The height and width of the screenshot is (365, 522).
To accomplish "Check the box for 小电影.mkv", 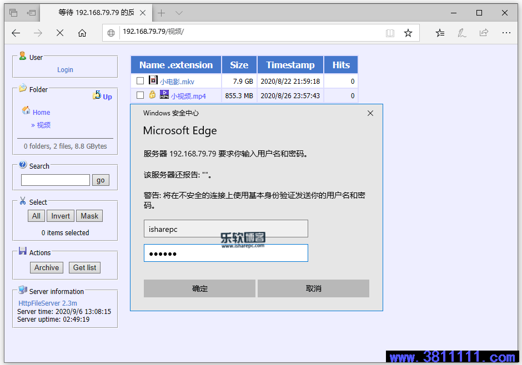I will (140, 81).
